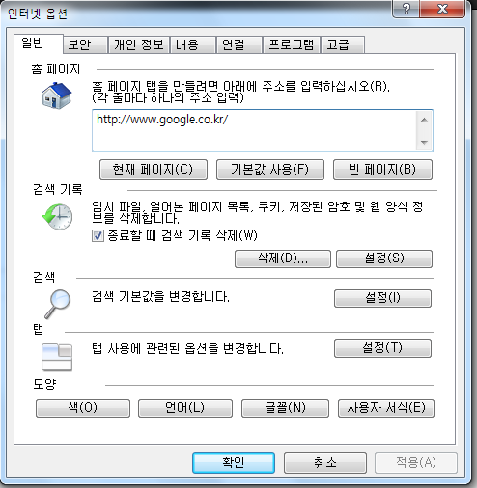Click in the home page URL field
This screenshot has width=477, height=488.
click(x=254, y=130)
